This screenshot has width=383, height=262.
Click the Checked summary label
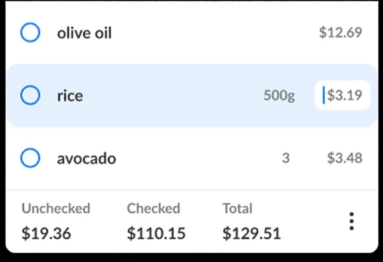153,208
